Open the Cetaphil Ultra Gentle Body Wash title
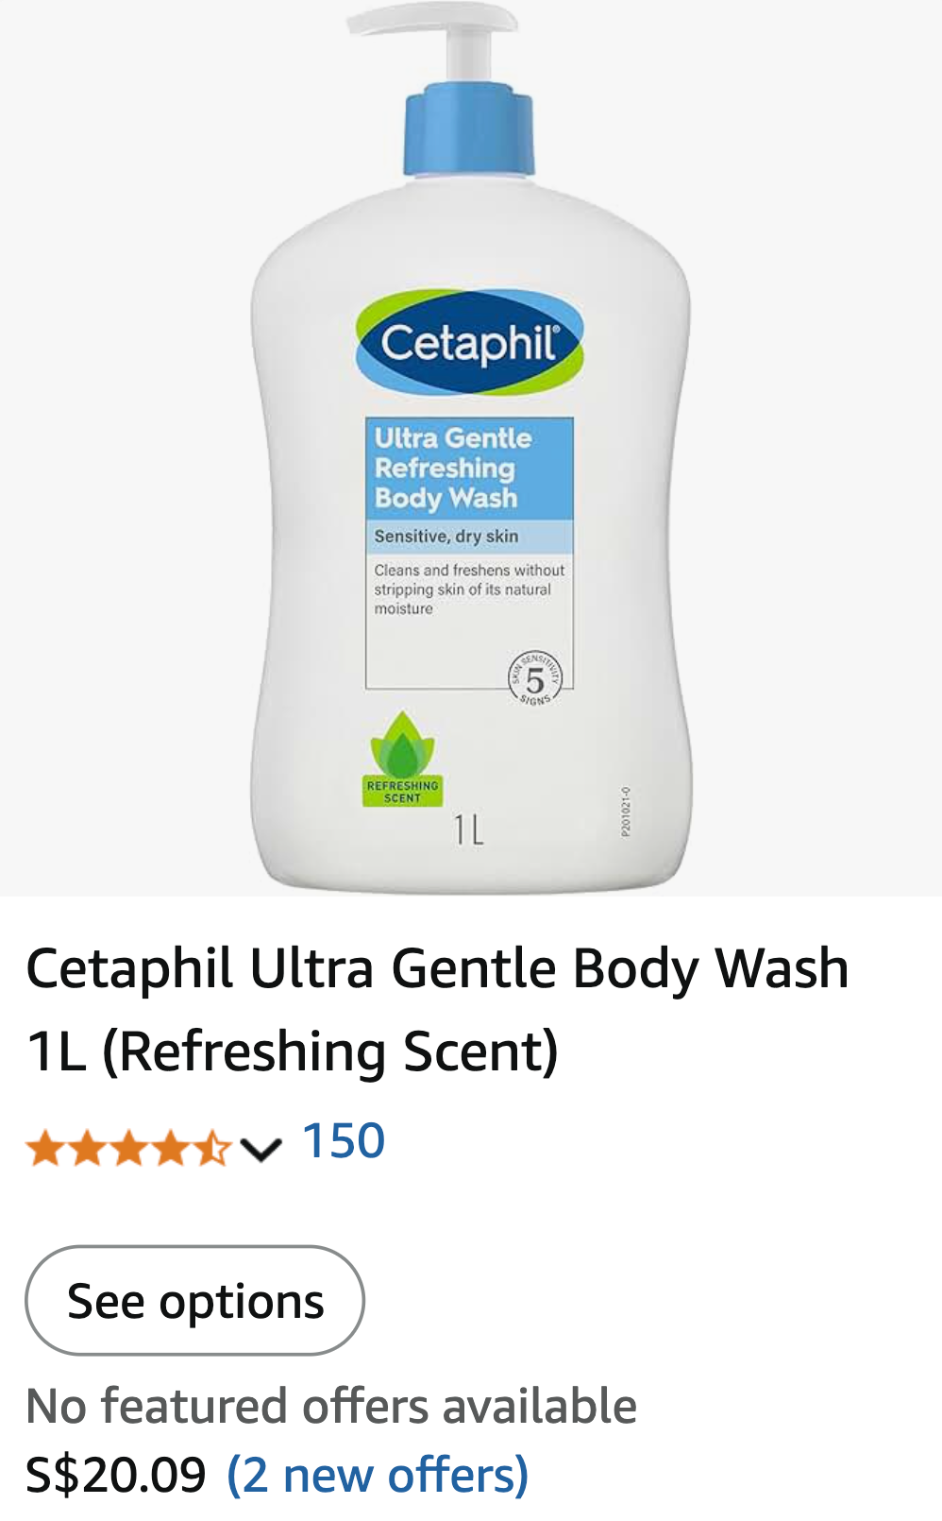Screen dimensions: 942x1521 point(437,1009)
